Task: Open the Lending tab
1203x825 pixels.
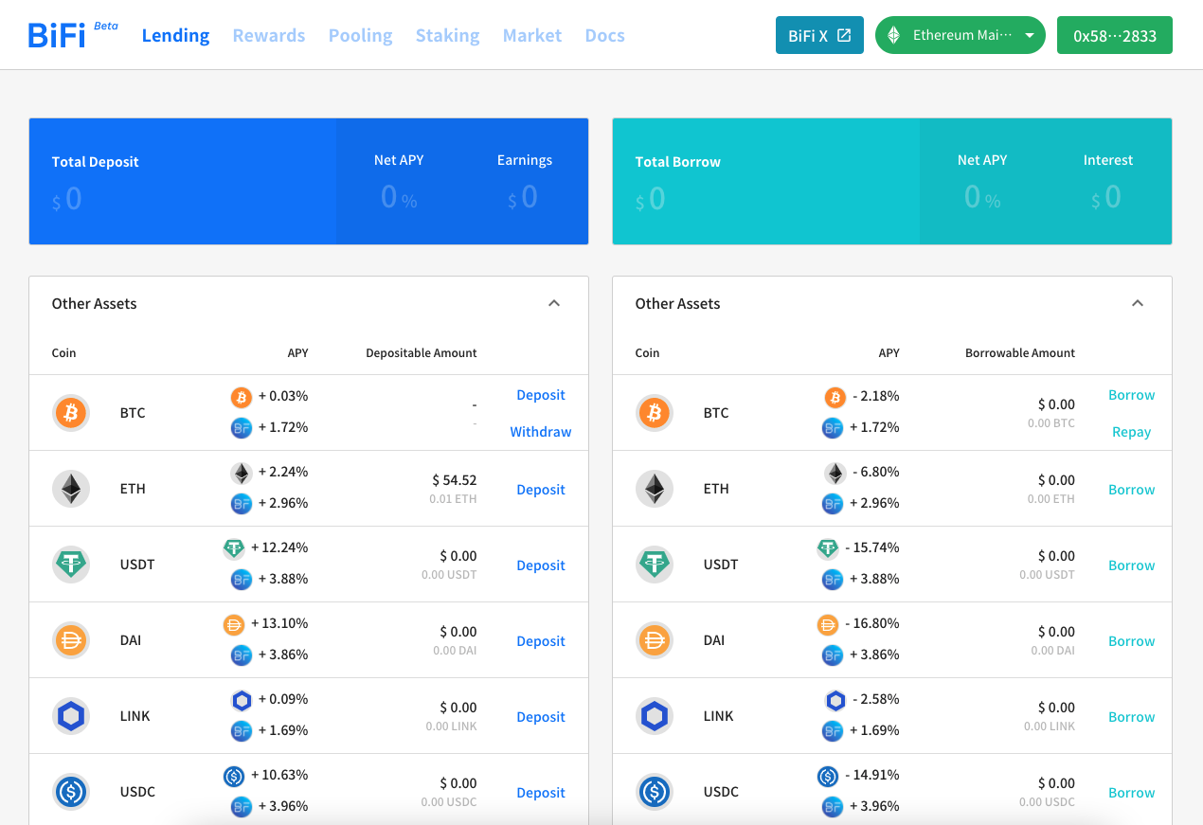Action: [175, 35]
